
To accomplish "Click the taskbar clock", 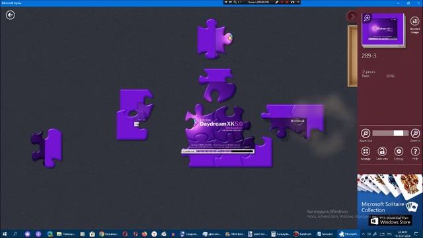I will tap(403, 234).
